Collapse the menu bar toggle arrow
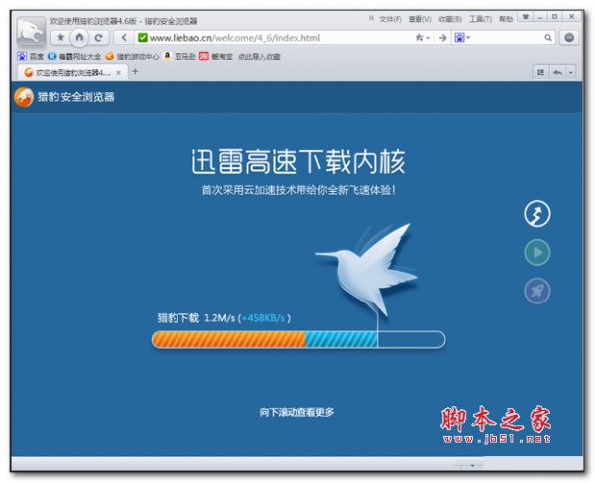 [371, 18]
